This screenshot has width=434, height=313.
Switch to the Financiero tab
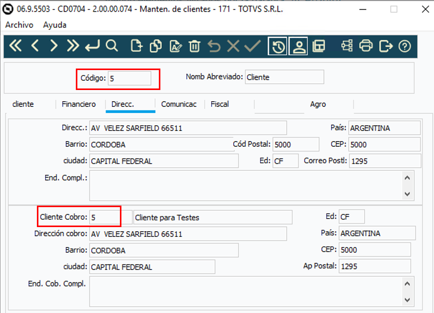pos(78,104)
